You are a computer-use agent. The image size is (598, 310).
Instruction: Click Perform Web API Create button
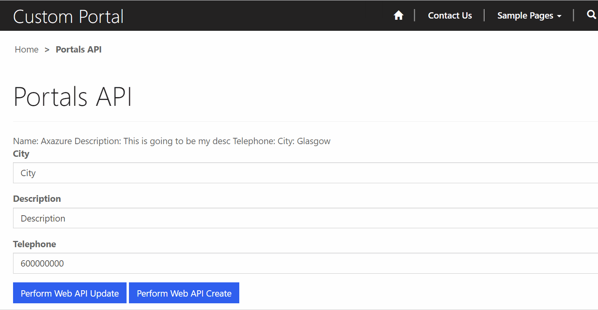184,293
